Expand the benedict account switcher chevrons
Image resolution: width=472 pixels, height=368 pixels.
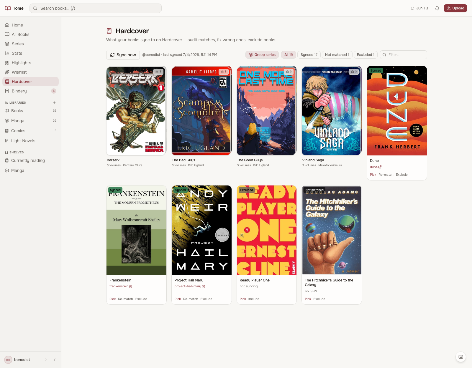46,360
